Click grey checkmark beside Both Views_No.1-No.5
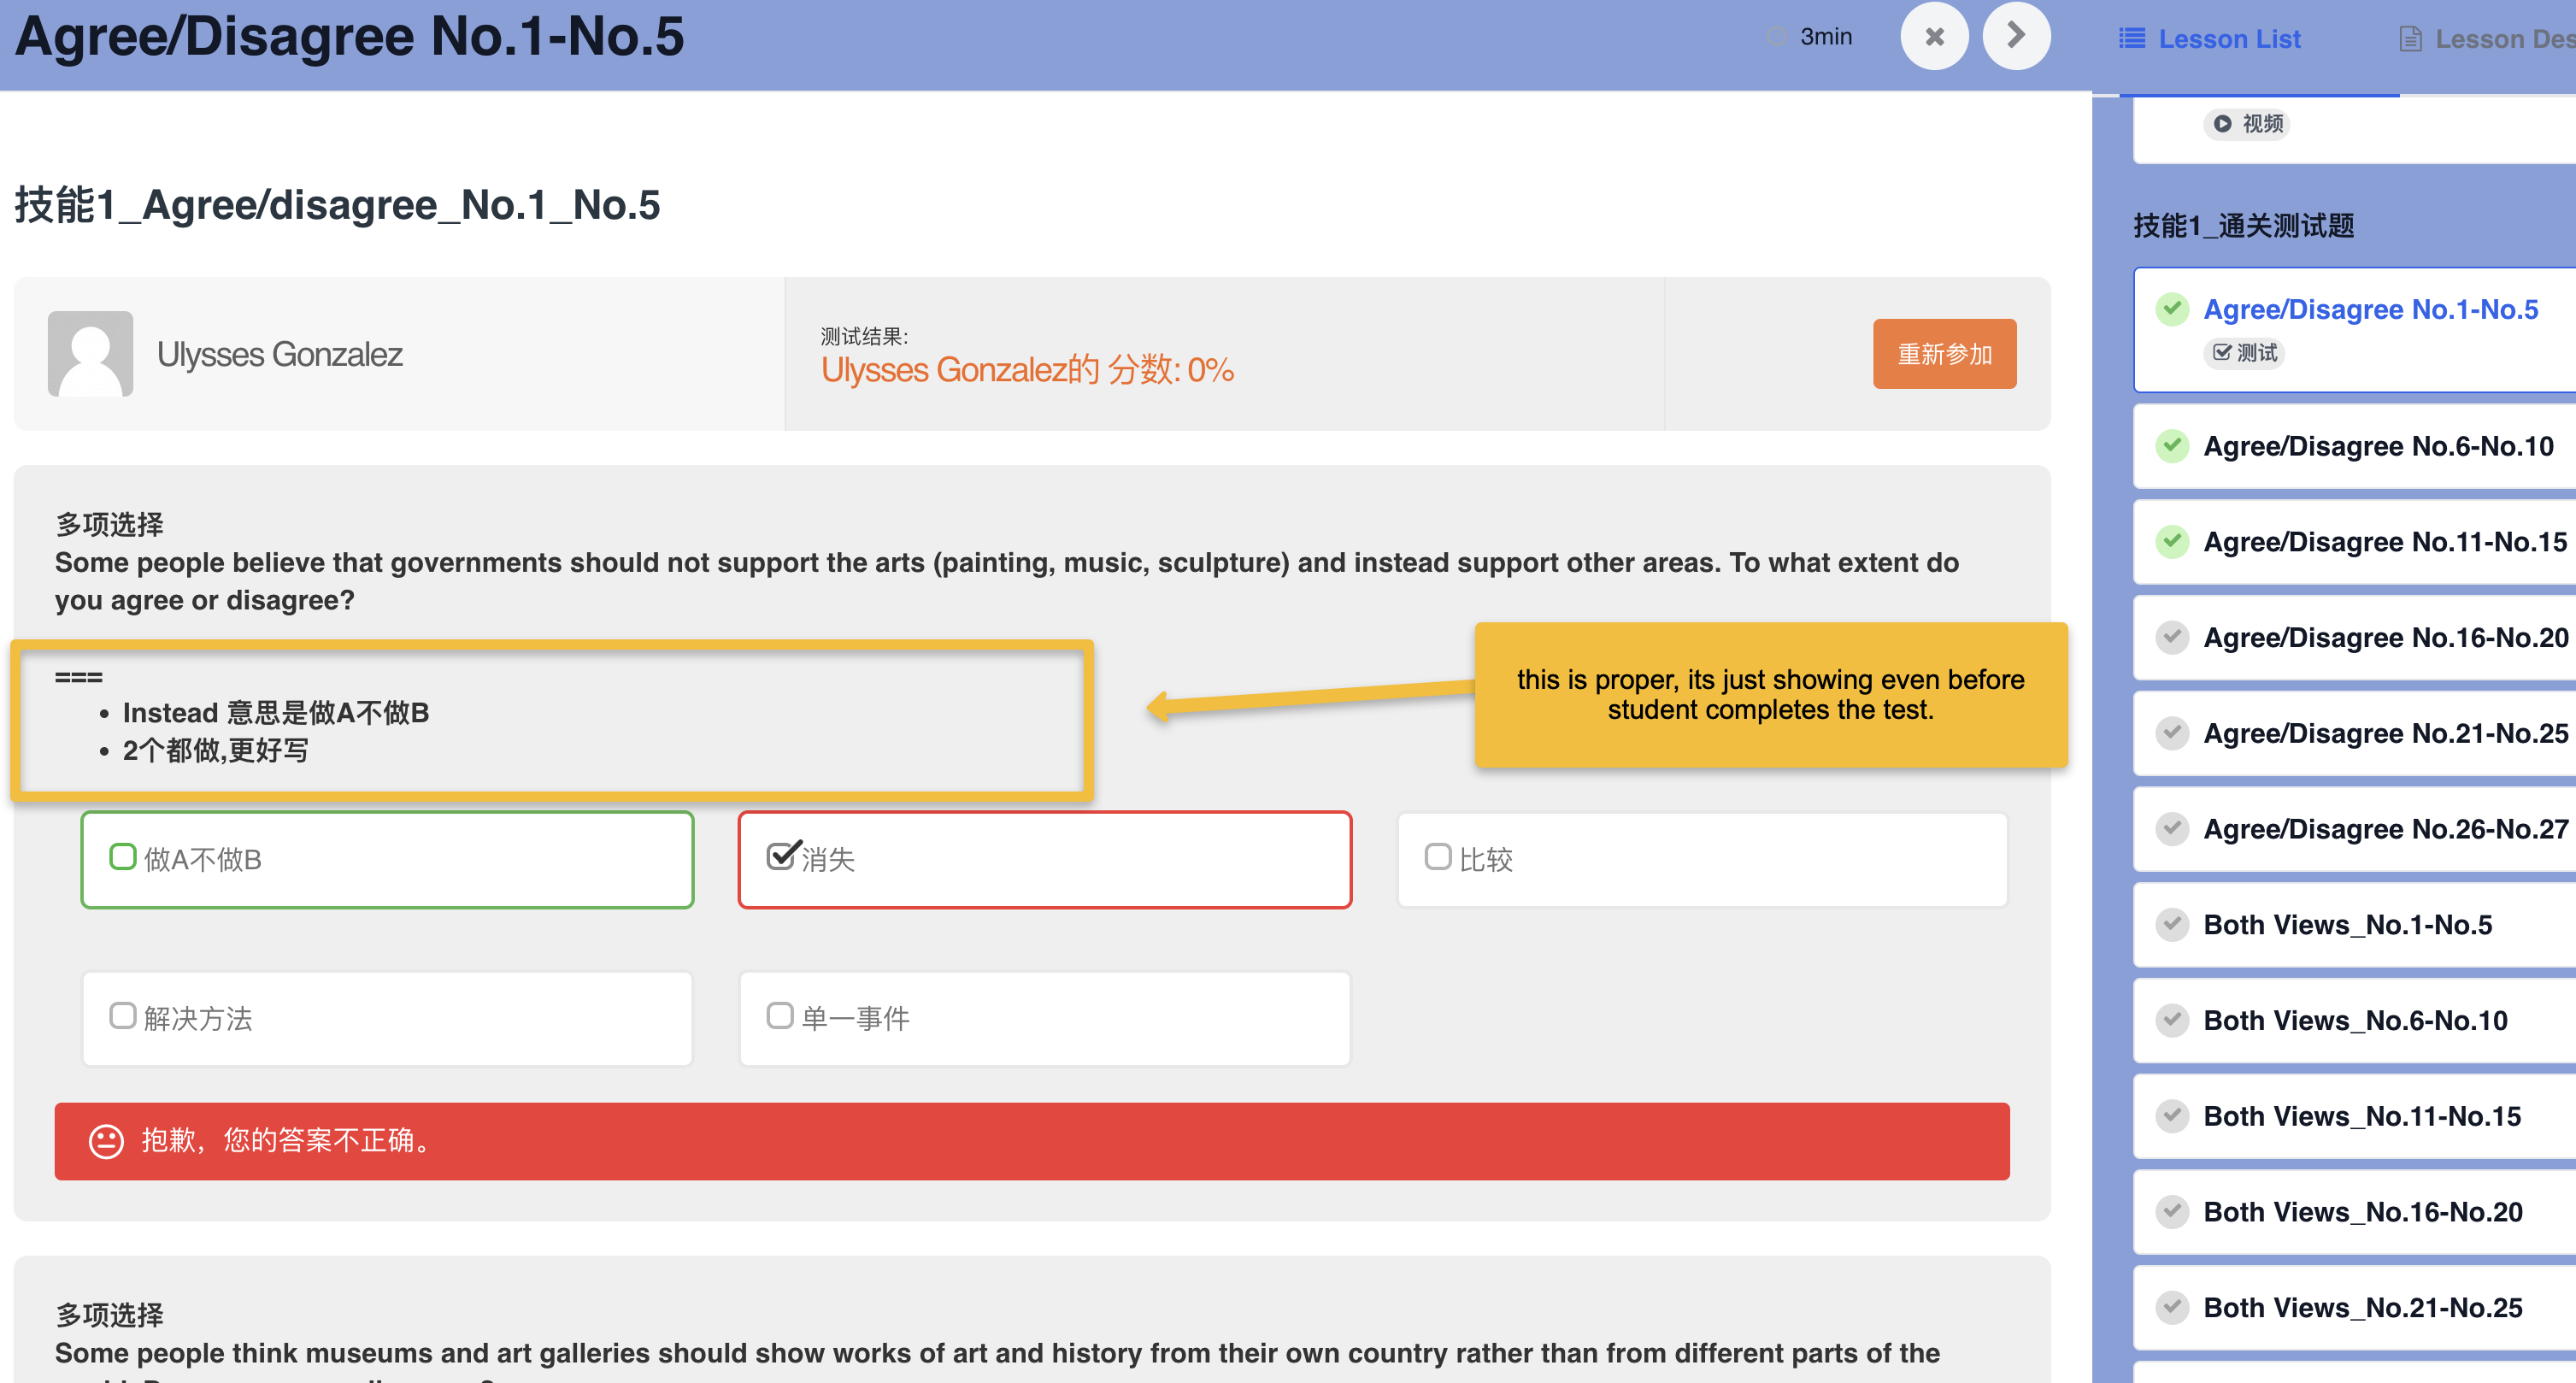The image size is (2576, 1383). (x=2172, y=924)
